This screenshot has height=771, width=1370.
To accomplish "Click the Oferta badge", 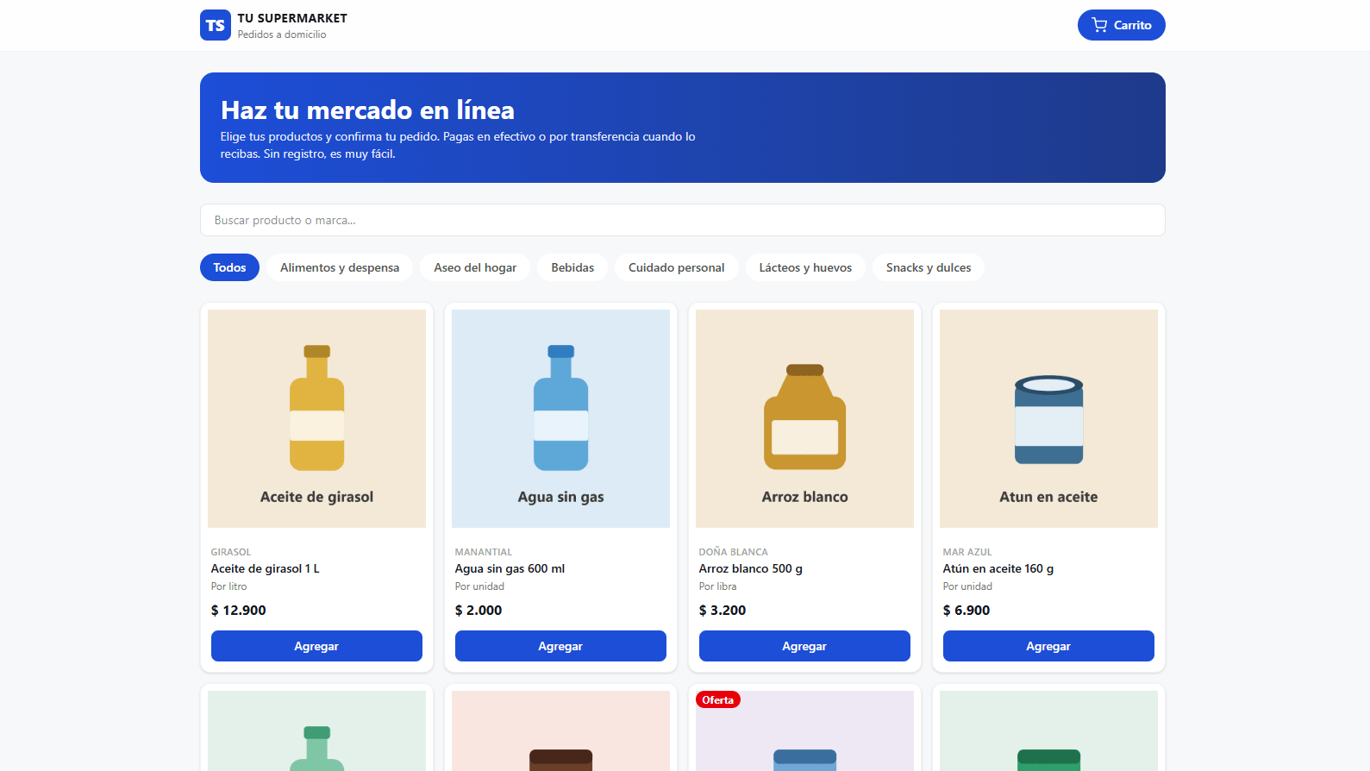I will pyautogui.click(x=718, y=699).
